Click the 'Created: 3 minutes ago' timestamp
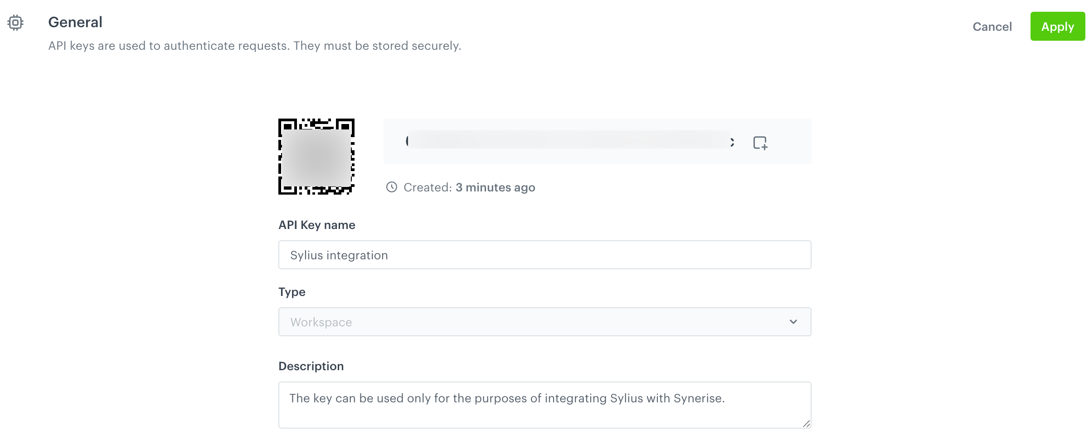Viewport: 1089px width, 439px height. tap(469, 187)
